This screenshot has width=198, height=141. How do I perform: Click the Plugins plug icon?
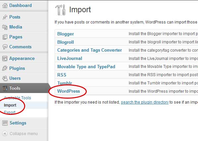5,68
